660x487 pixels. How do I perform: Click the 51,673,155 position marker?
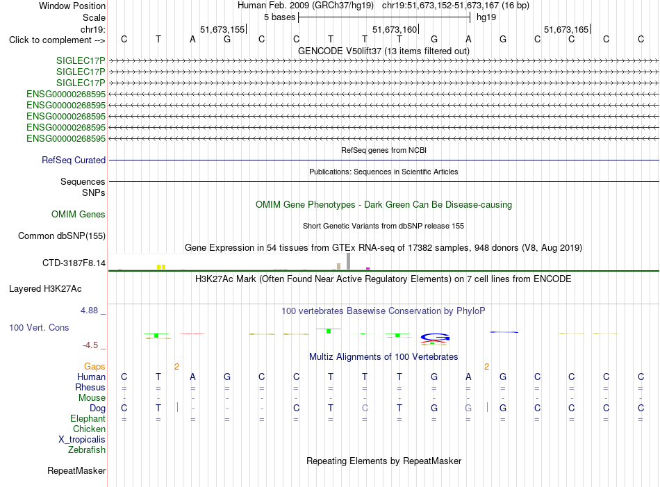click(223, 29)
